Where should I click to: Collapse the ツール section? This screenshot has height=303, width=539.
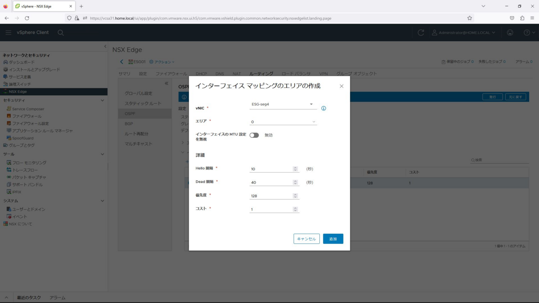tap(102, 154)
